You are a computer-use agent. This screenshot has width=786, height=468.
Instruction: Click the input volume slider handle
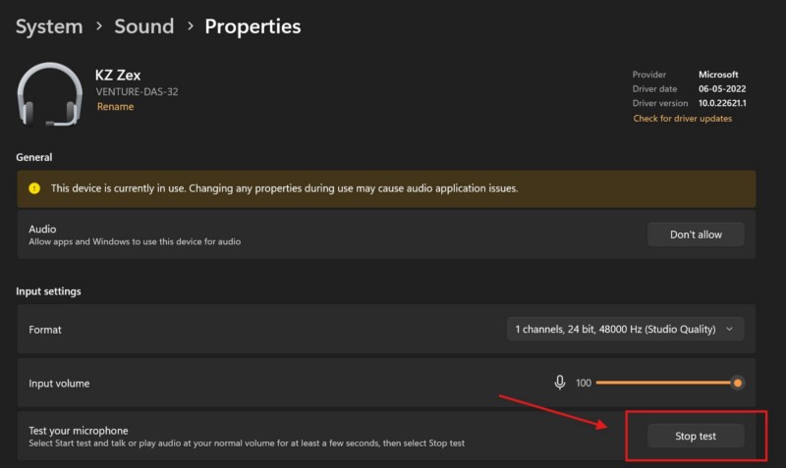[738, 383]
